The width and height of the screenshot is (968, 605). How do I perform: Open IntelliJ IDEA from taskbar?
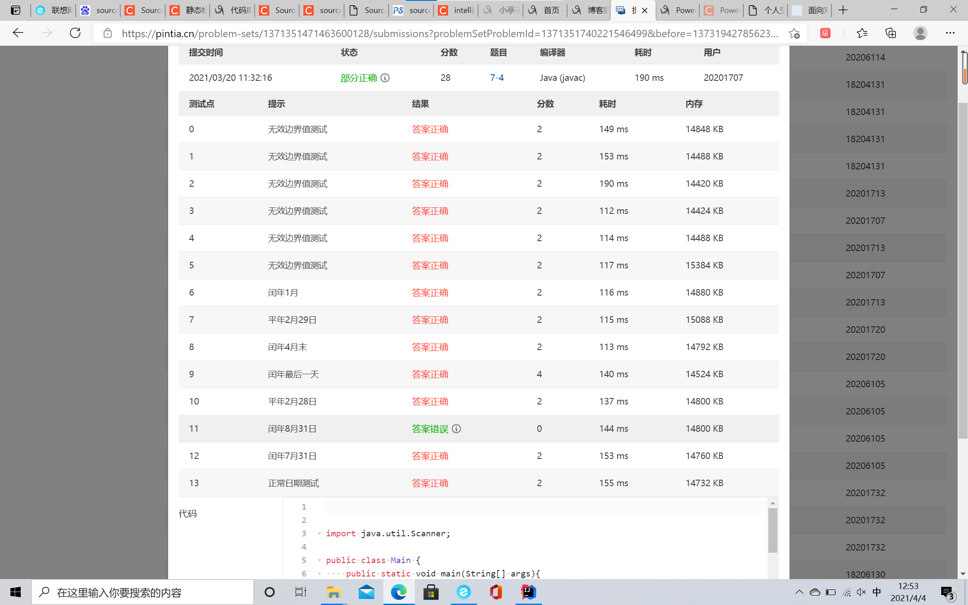click(528, 592)
